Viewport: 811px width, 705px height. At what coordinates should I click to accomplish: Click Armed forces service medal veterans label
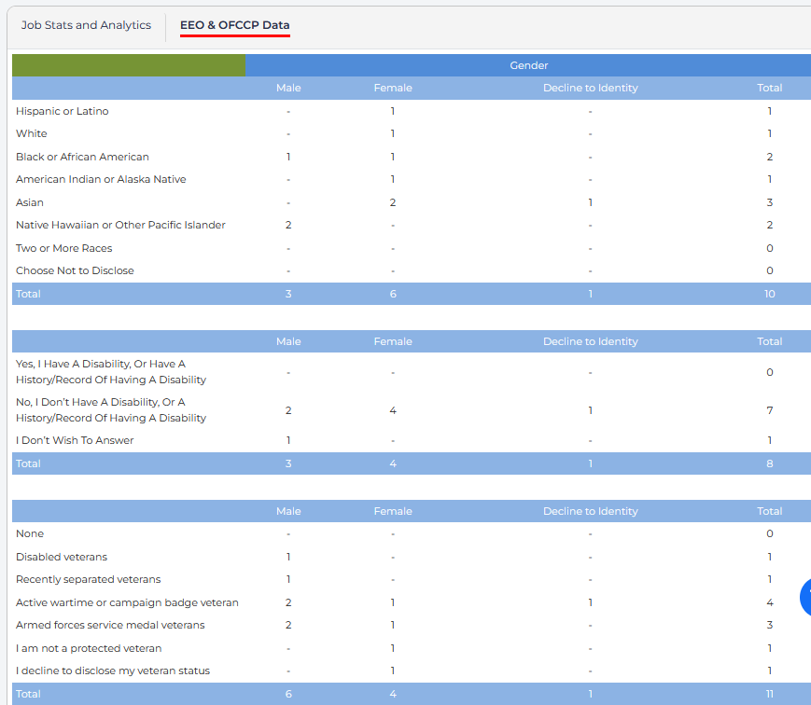click(110, 625)
